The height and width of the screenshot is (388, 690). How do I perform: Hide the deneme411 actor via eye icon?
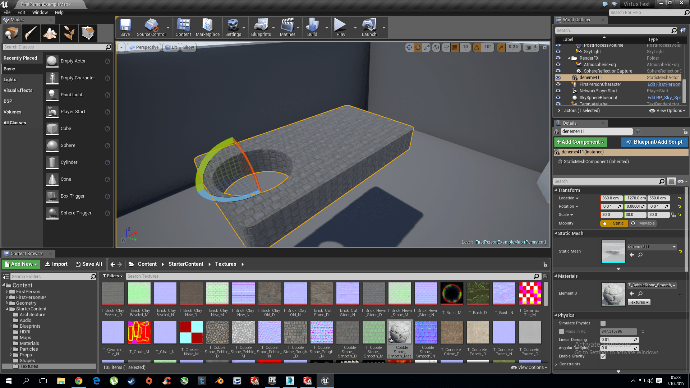pyautogui.click(x=558, y=78)
